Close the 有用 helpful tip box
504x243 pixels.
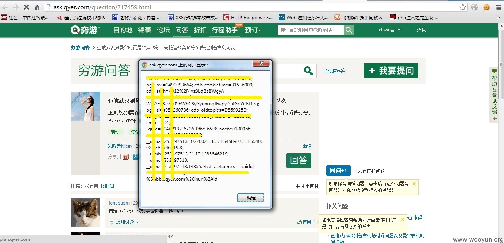click(x=402, y=219)
